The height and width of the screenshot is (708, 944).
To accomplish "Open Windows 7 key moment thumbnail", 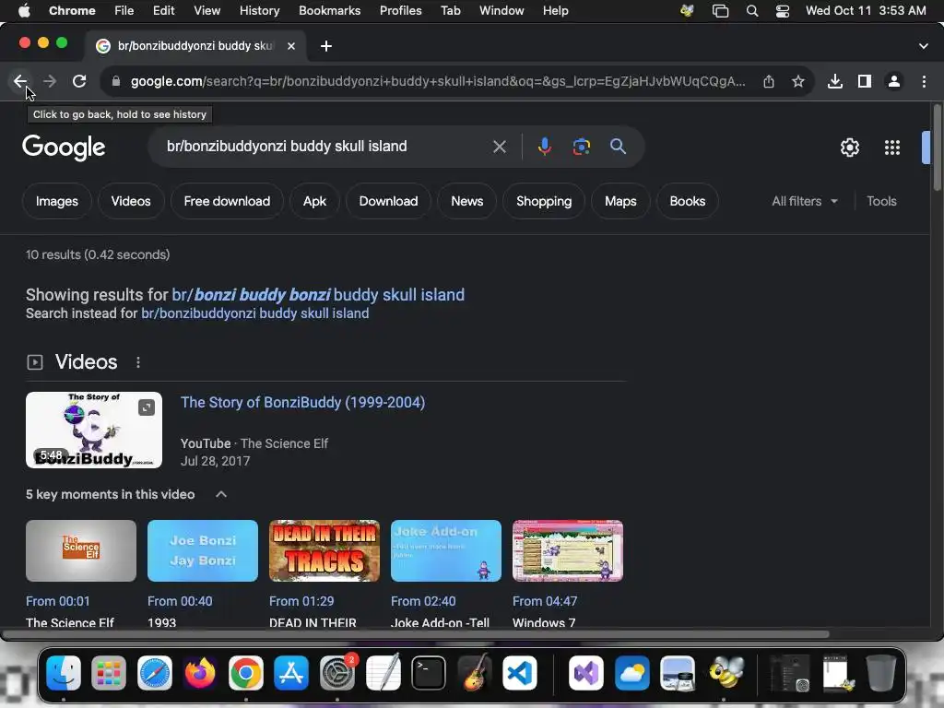I will click(568, 551).
